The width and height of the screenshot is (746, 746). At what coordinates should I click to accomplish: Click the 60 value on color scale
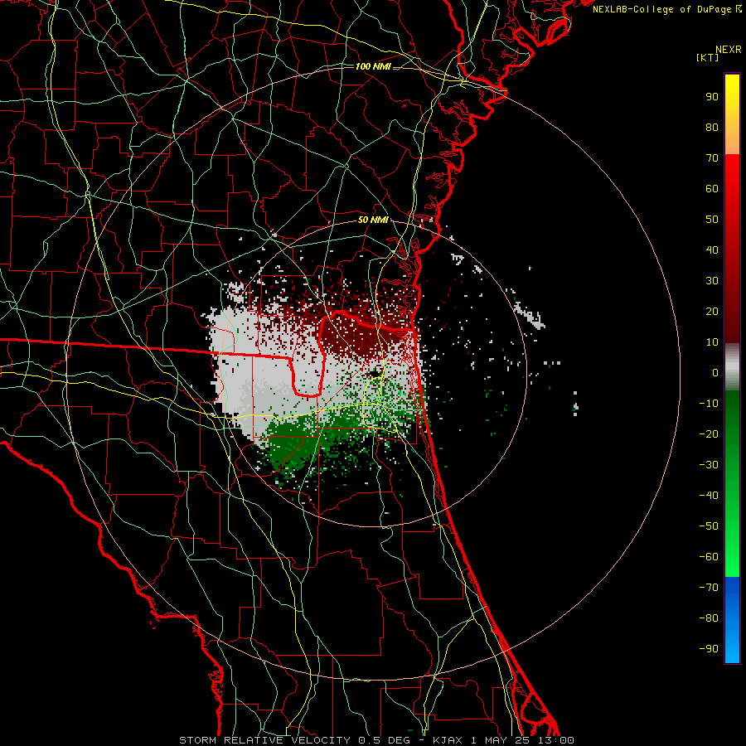coord(712,188)
